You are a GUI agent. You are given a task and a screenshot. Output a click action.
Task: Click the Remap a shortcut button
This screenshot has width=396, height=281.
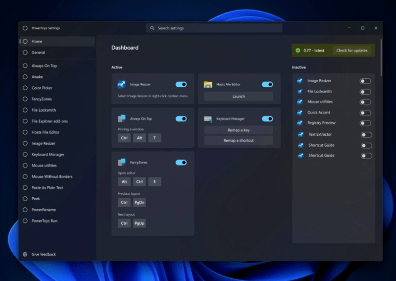(239, 140)
